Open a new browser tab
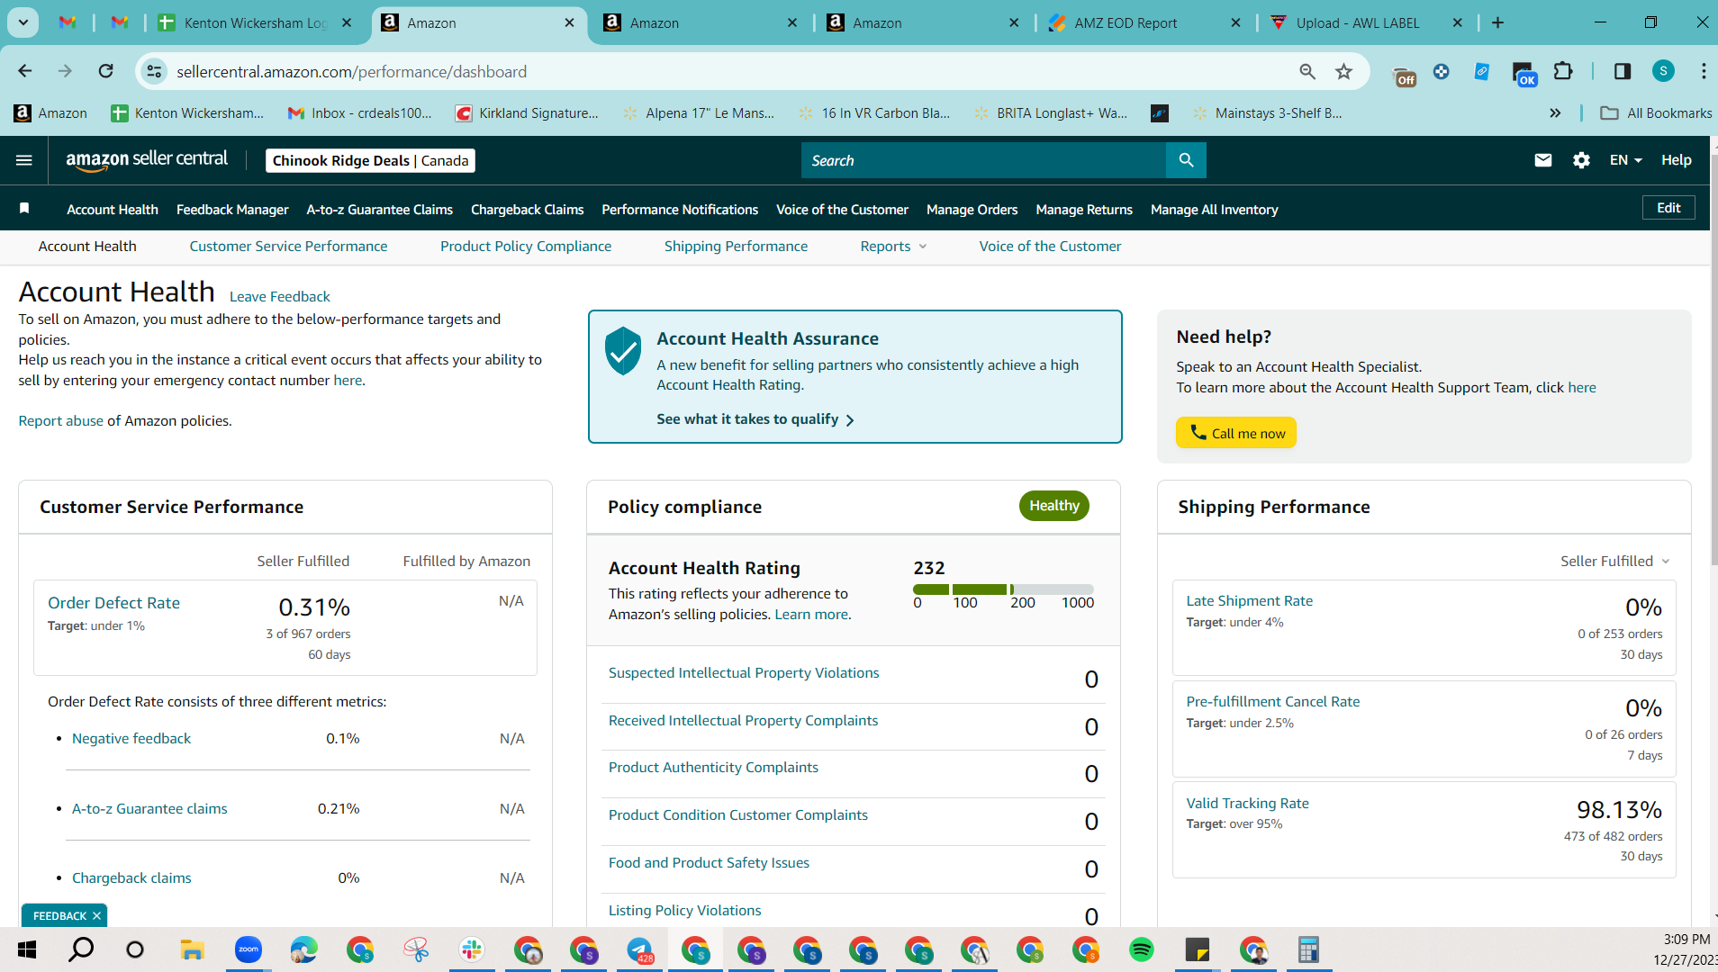This screenshot has width=1718, height=972. coord(1498,22)
